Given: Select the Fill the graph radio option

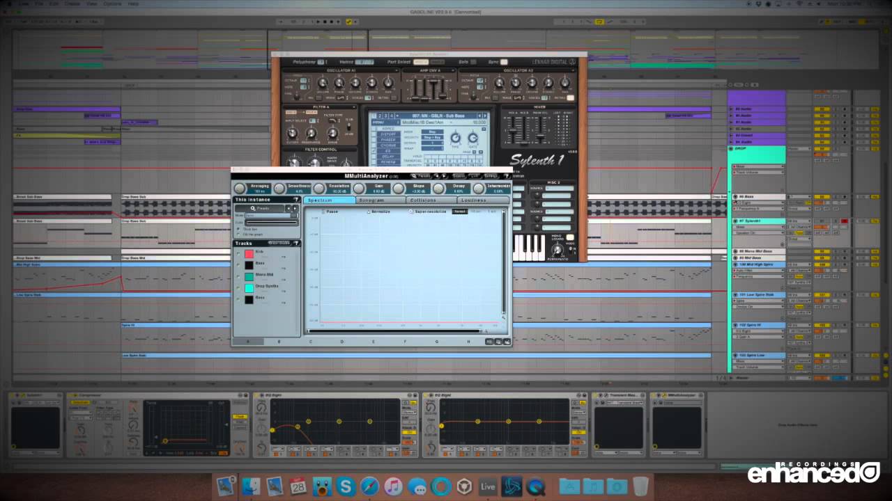Looking at the screenshot, I should click(x=238, y=234).
